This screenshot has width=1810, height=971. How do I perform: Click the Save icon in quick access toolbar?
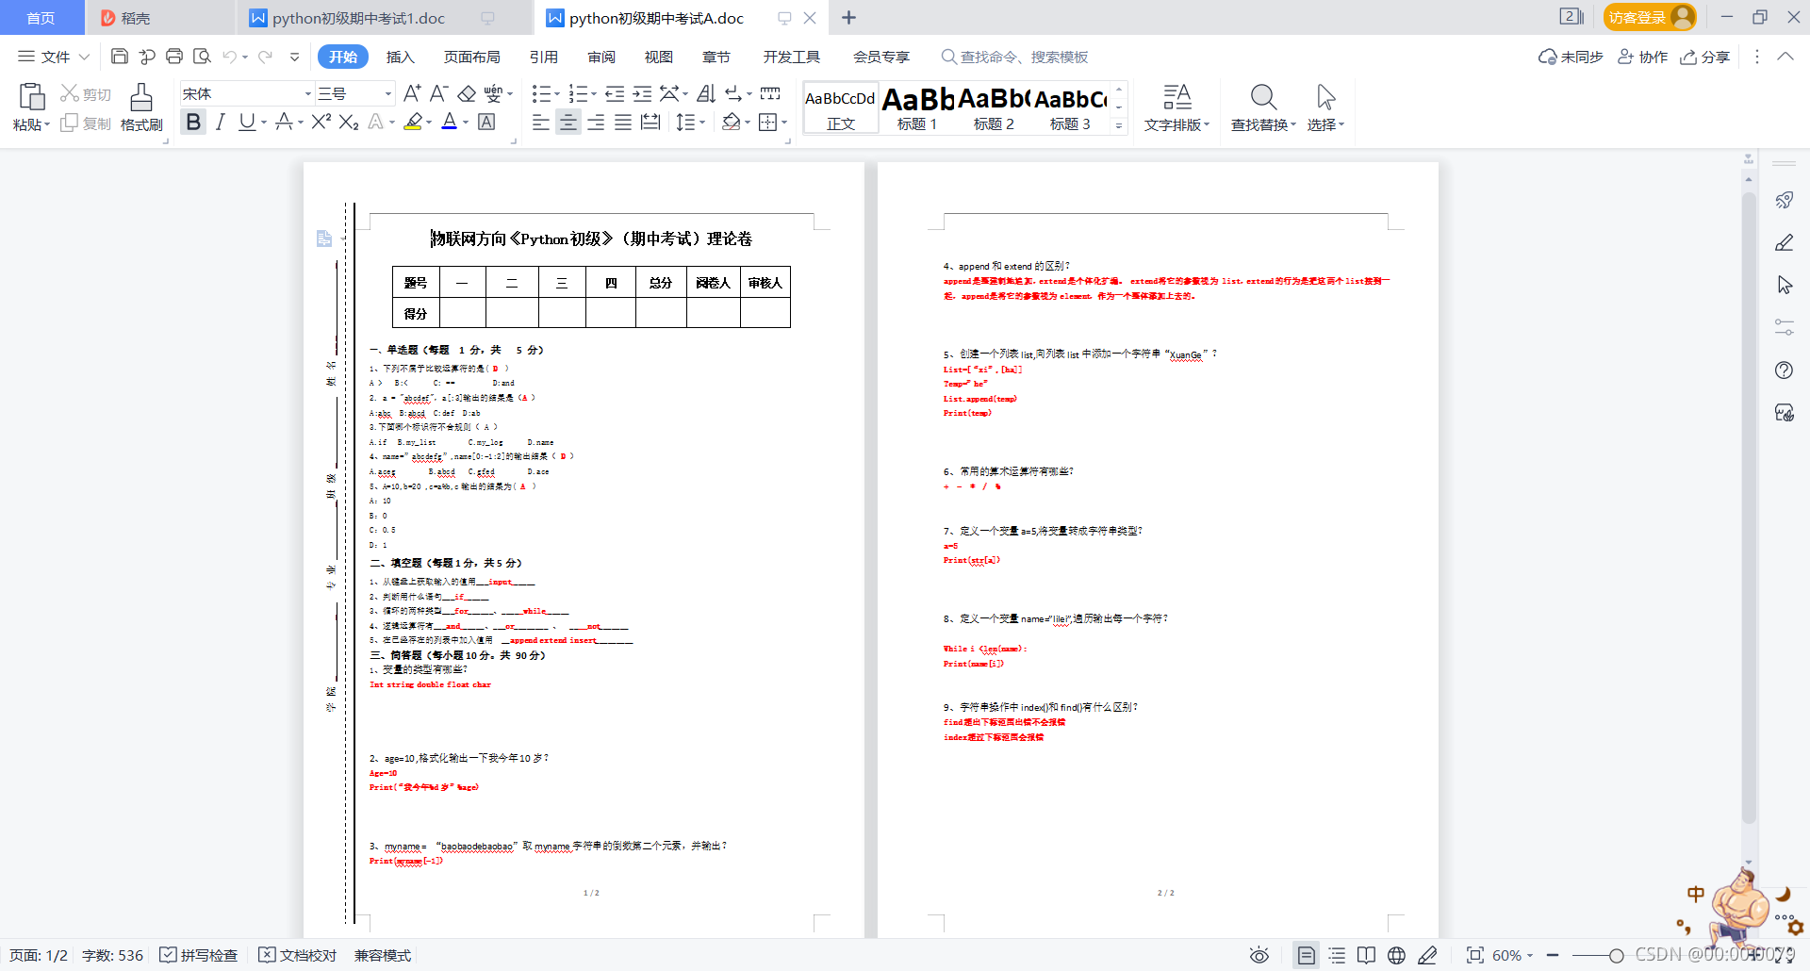coord(119,57)
